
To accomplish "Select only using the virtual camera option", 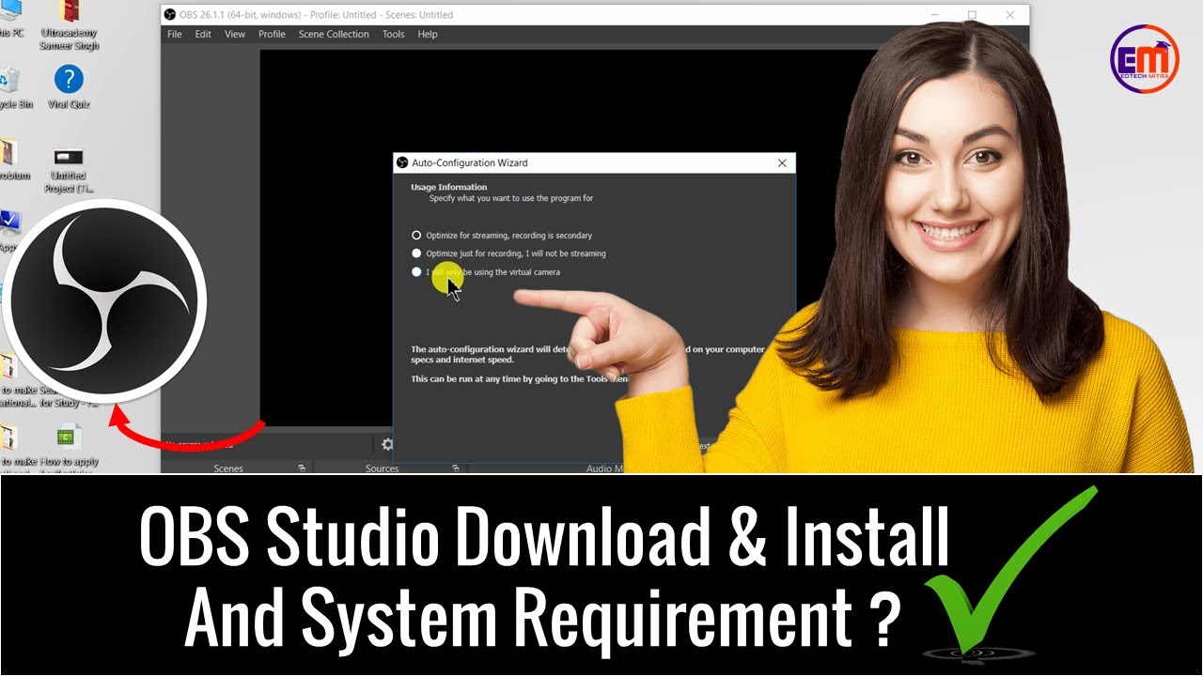I will pyautogui.click(x=416, y=272).
